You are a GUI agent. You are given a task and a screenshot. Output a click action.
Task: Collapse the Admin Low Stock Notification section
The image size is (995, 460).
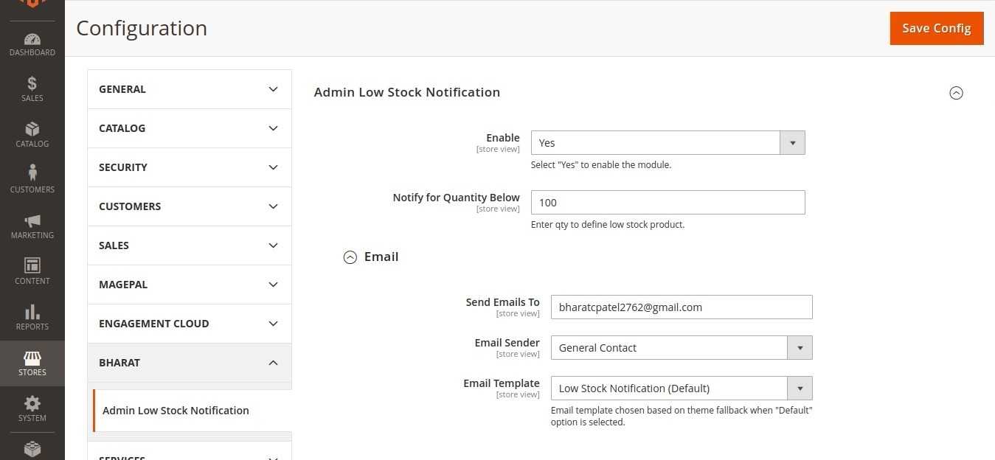click(x=956, y=93)
